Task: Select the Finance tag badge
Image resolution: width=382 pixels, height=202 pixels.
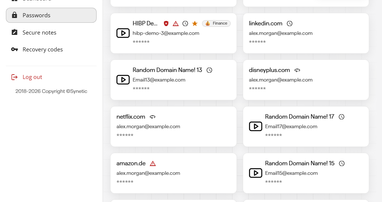Action: (216, 24)
